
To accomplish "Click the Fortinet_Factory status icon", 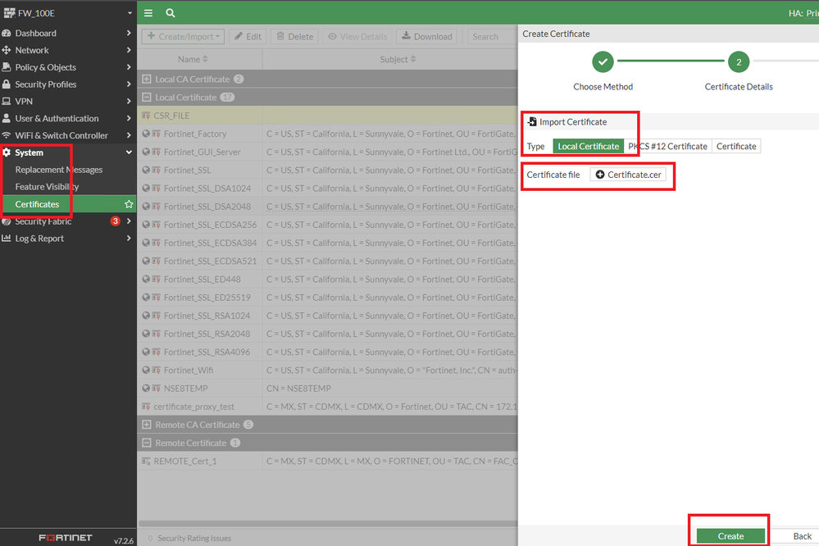I will click(146, 134).
